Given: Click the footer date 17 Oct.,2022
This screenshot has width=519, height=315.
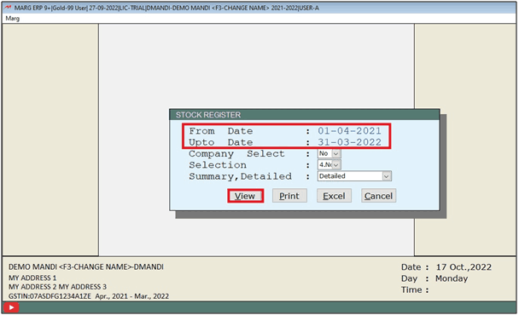Looking at the screenshot, I should tap(464, 267).
